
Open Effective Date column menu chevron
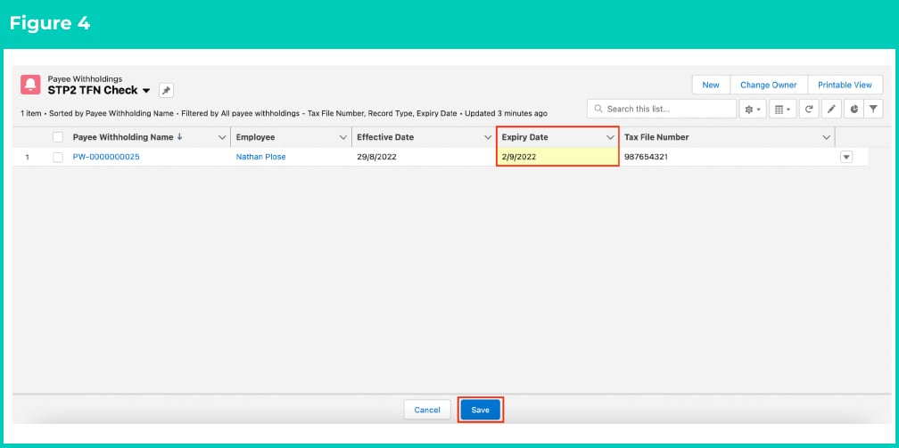488,137
